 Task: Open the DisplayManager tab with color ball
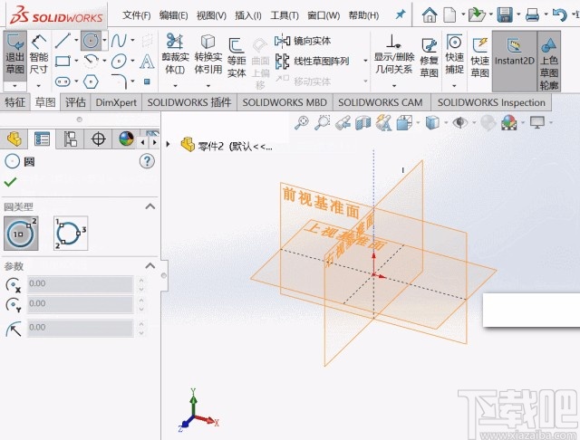click(126, 139)
